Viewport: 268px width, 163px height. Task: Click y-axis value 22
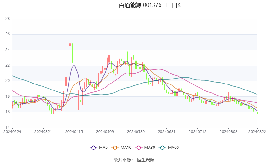(8, 66)
